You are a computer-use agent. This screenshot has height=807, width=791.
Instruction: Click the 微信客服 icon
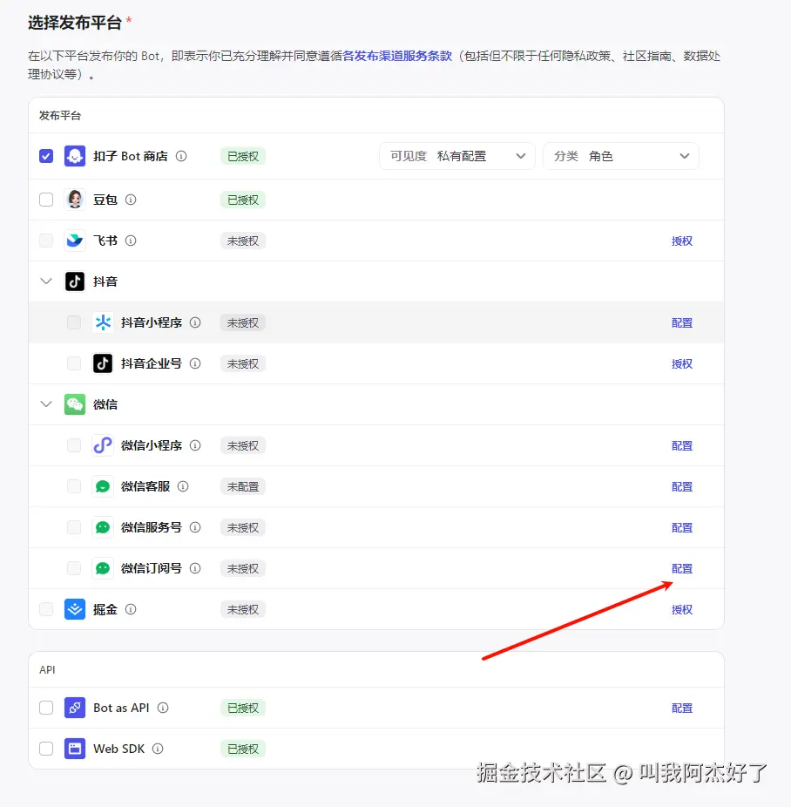102,486
